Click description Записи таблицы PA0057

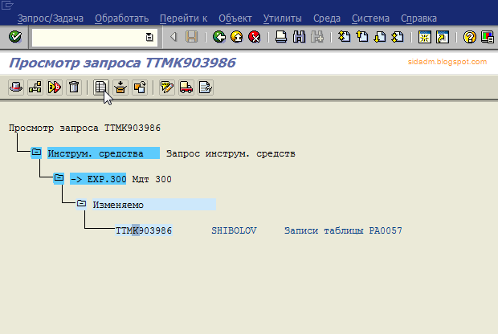coord(343,230)
